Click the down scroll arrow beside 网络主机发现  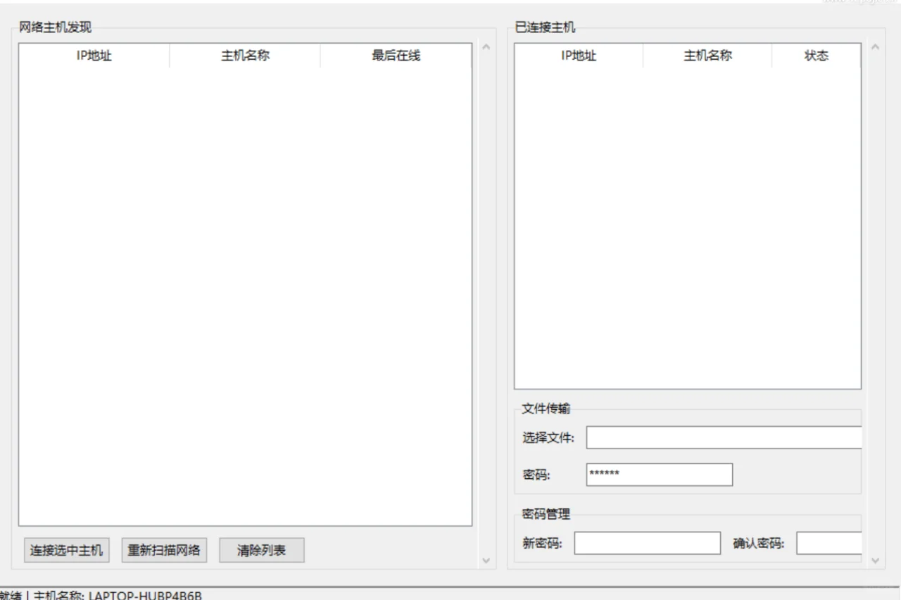tap(486, 561)
